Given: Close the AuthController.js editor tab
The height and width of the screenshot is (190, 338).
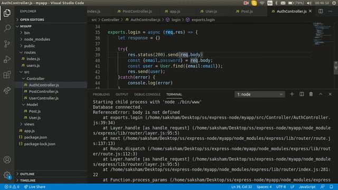Looking at the screenshot, I should tap(310, 11).
